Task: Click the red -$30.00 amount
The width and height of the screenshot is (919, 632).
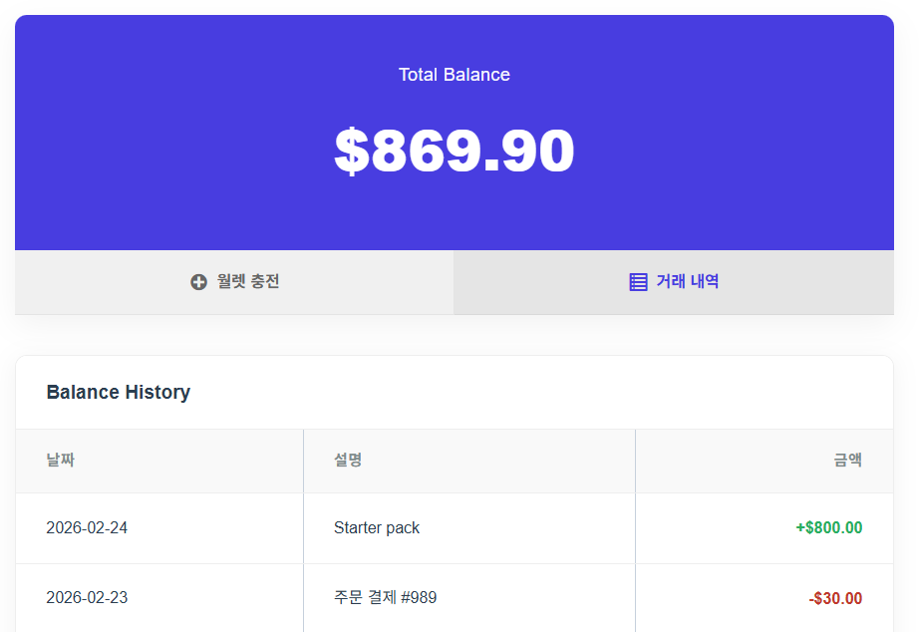Action: coord(835,598)
